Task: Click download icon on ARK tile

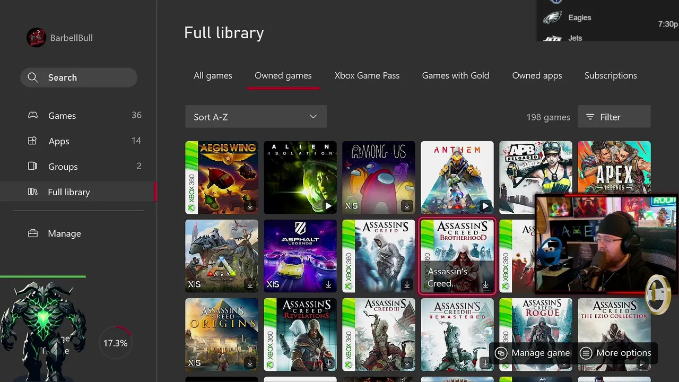Action: coord(250,284)
